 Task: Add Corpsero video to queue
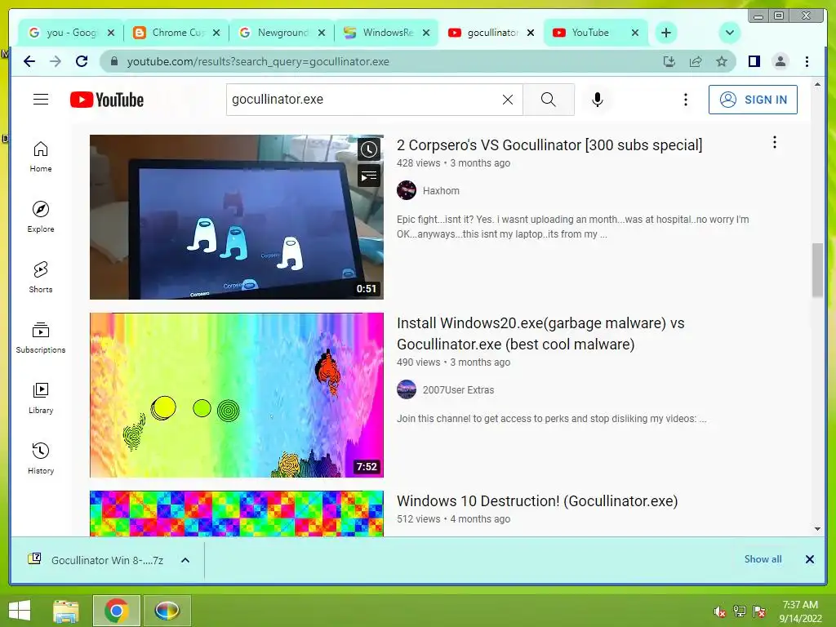tap(368, 176)
